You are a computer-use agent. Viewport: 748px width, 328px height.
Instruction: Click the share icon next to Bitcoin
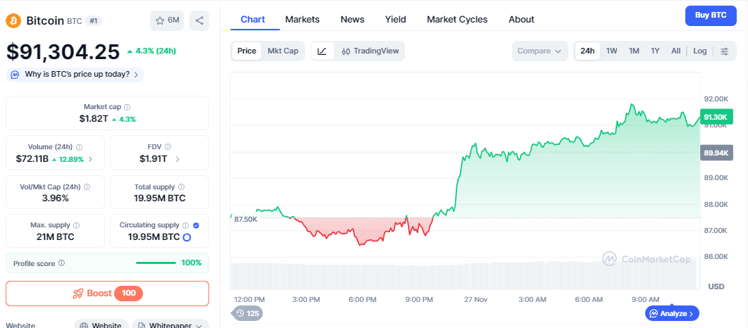200,21
